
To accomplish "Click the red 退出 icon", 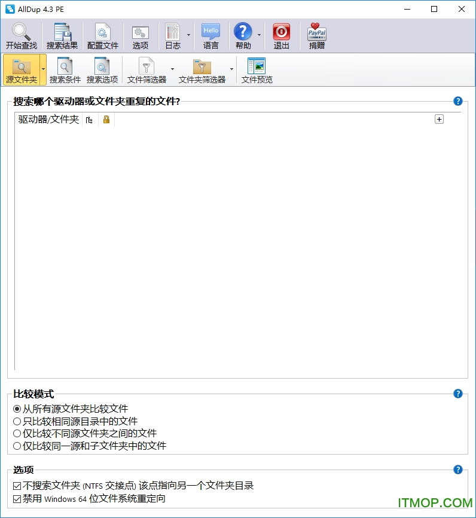I will point(281,32).
